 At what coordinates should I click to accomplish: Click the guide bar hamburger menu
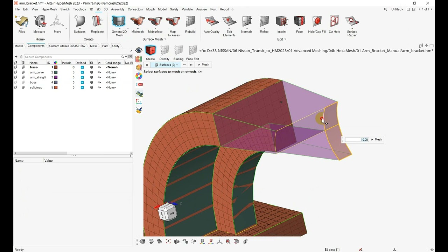click(x=147, y=65)
